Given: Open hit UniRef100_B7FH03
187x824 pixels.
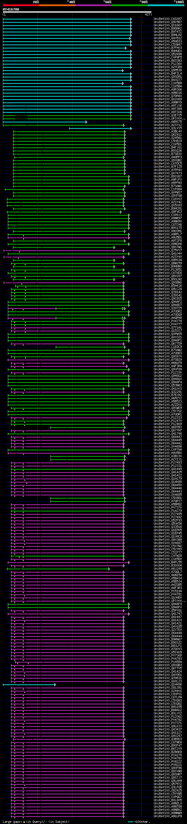Looking at the screenshot, I should [168, 48].
